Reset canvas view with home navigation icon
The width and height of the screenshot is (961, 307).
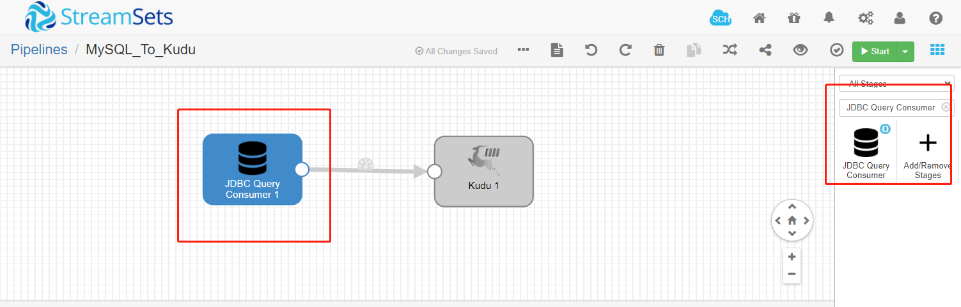[x=792, y=220]
